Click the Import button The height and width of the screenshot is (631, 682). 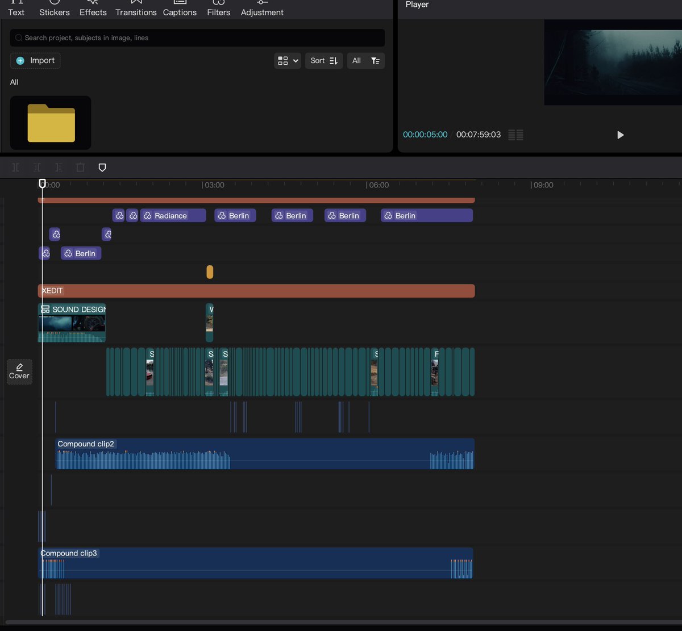pyautogui.click(x=35, y=61)
